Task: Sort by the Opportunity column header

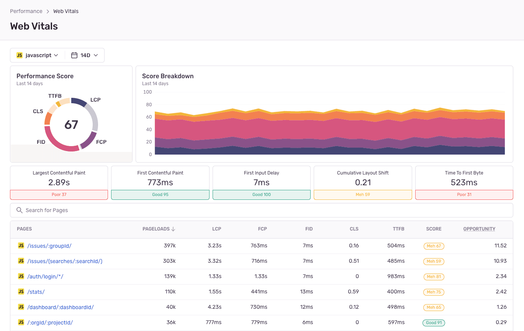Action: pyautogui.click(x=479, y=229)
